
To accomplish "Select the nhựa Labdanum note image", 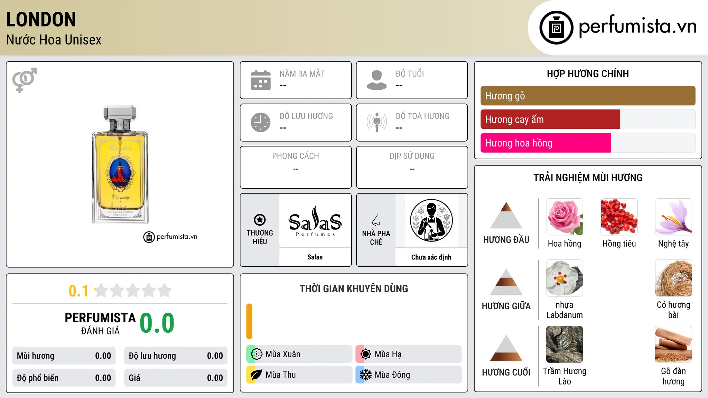I will 565,278.
